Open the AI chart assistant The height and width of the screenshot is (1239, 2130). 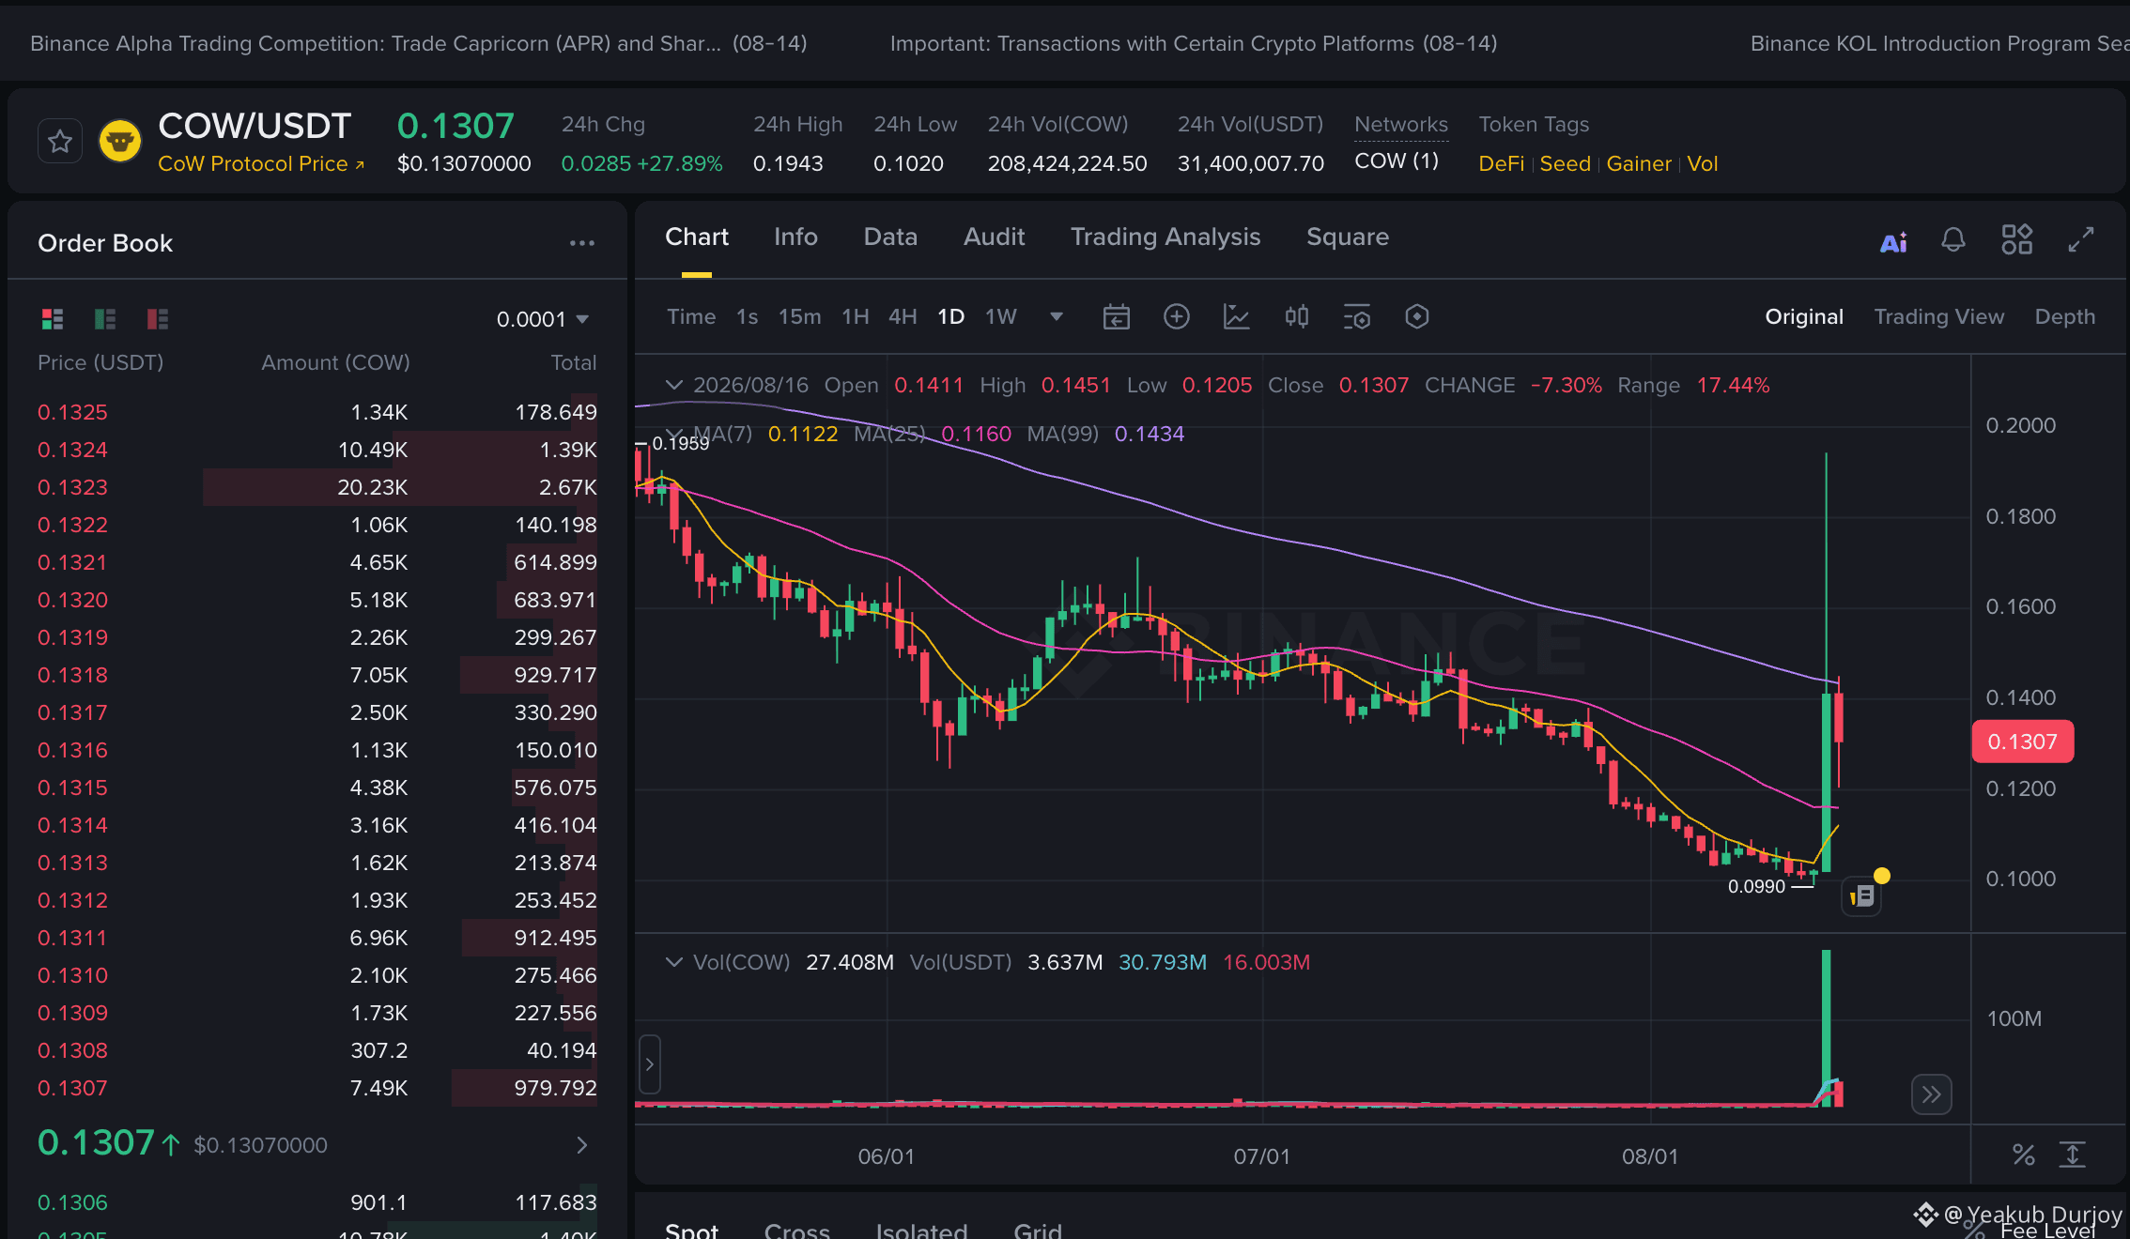point(1893,242)
